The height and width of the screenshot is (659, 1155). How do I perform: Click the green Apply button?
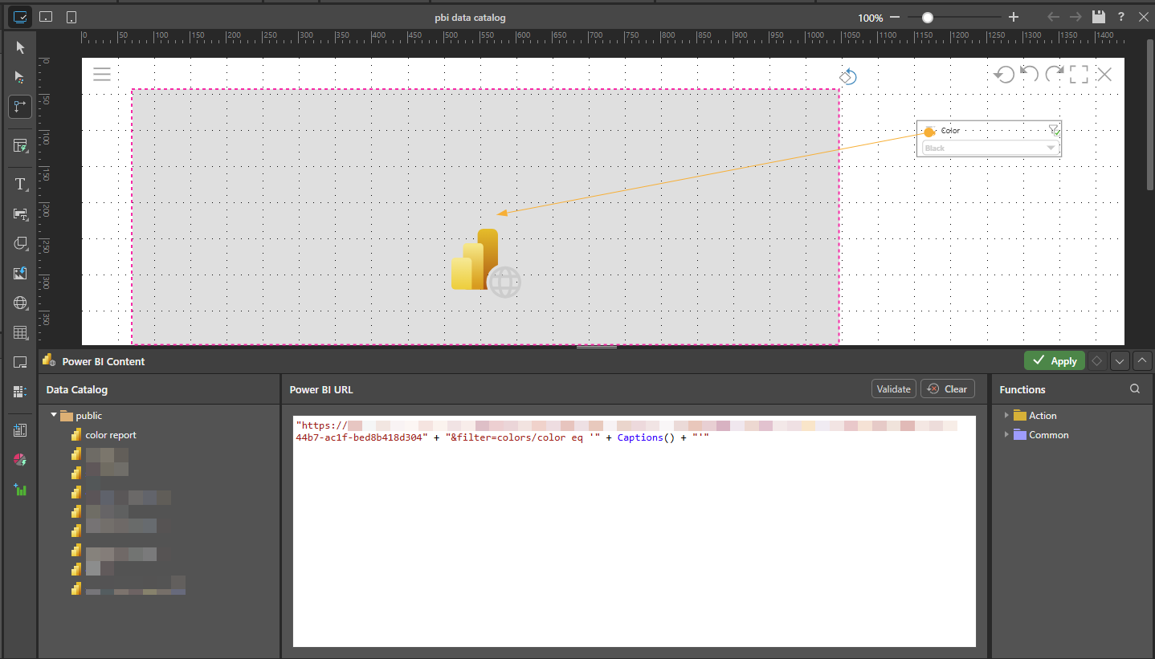pyautogui.click(x=1054, y=361)
